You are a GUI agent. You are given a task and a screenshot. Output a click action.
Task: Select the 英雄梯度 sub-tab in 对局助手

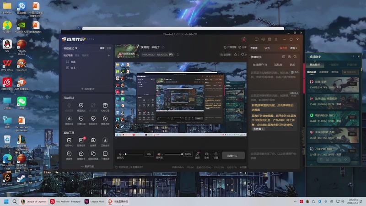pyautogui.click(x=323, y=72)
